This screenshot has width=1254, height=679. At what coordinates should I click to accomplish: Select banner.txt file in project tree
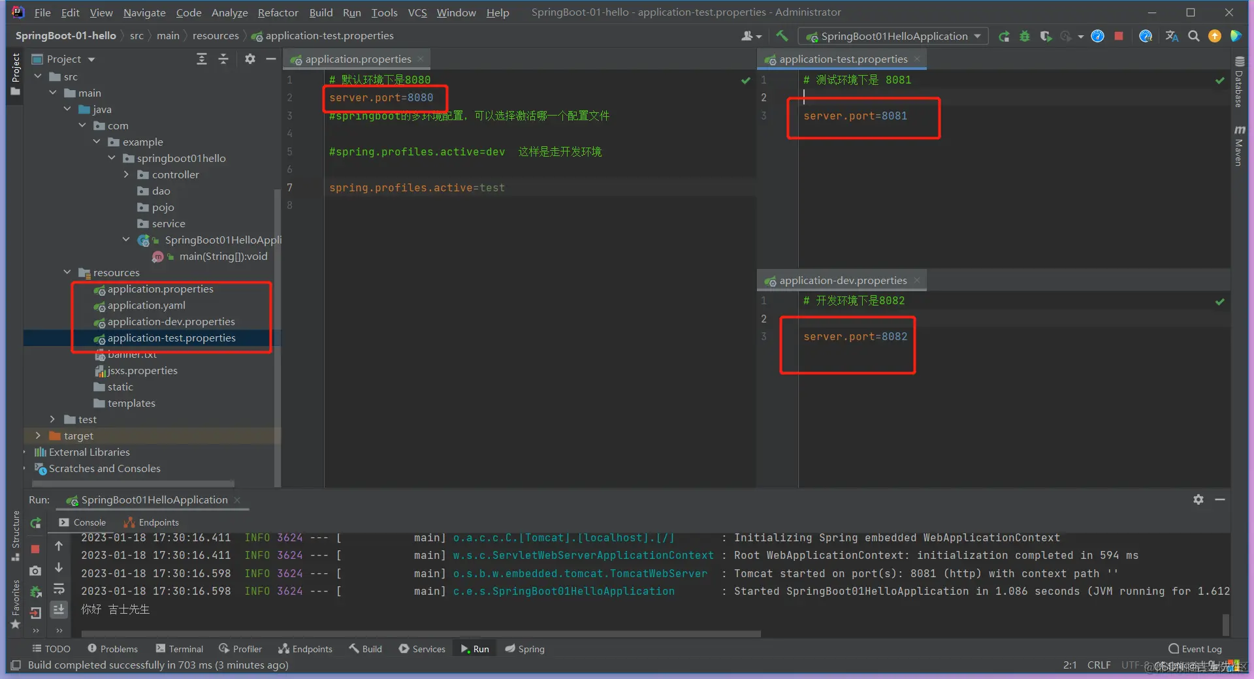pyautogui.click(x=132, y=354)
